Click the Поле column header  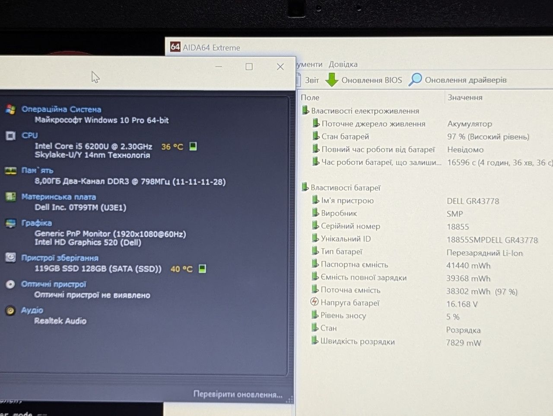(310, 98)
